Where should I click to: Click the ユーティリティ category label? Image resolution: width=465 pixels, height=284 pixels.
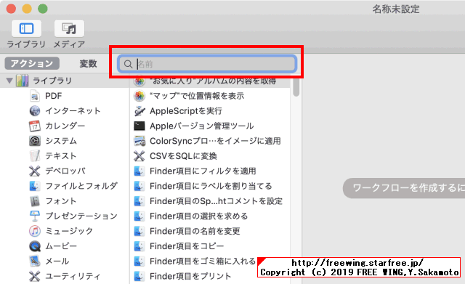[x=73, y=276]
